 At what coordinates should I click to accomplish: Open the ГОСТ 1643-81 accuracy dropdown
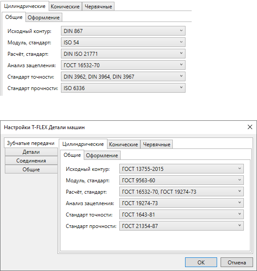click(x=182, y=214)
